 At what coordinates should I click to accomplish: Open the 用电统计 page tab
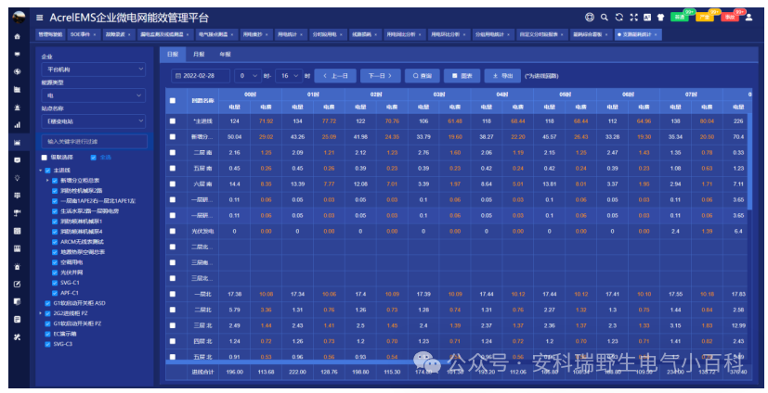coord(291,34)
